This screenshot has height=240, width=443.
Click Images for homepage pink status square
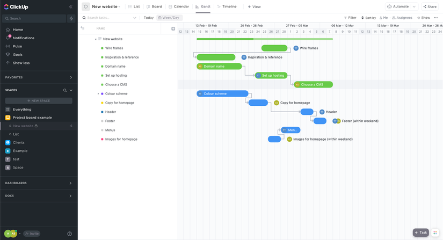click(102, 140)
